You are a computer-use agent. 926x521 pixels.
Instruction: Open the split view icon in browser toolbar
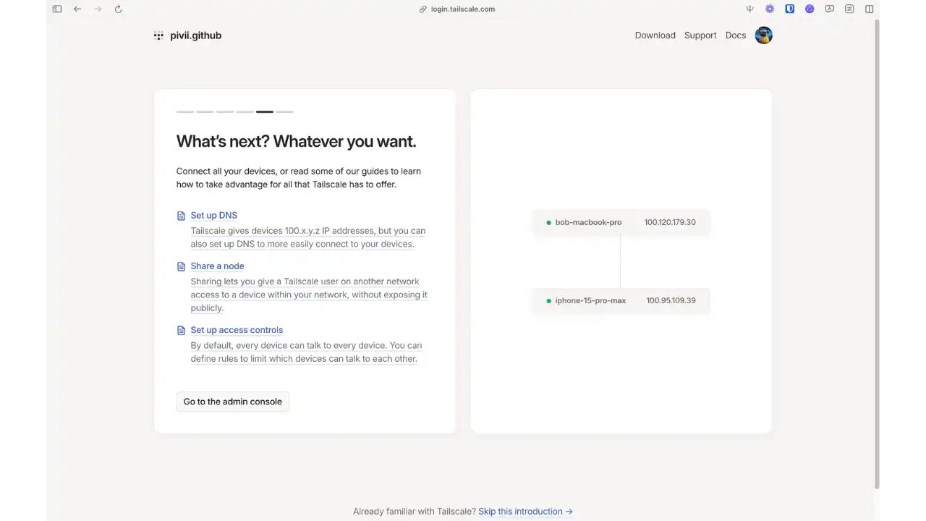[x=870, y=9]
